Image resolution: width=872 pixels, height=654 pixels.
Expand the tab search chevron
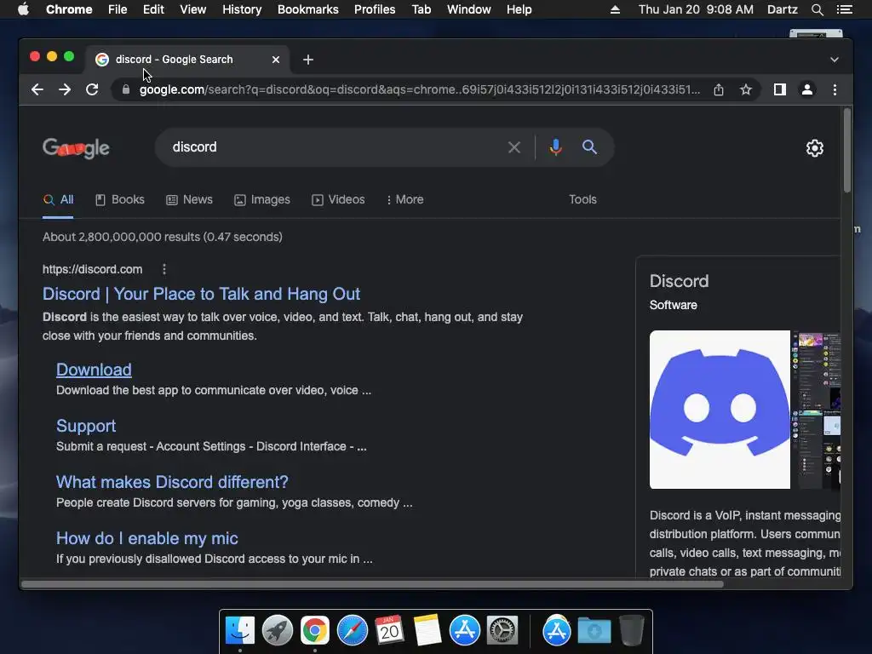835,60
